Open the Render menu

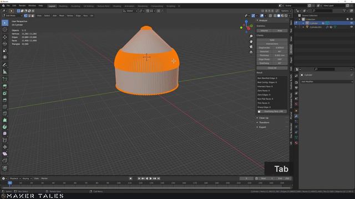point(22,6)
